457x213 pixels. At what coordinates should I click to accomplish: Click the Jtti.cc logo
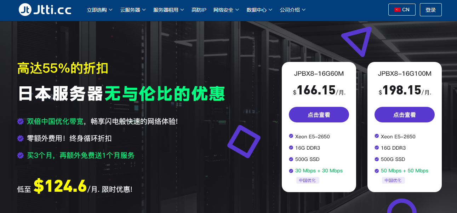44,10
